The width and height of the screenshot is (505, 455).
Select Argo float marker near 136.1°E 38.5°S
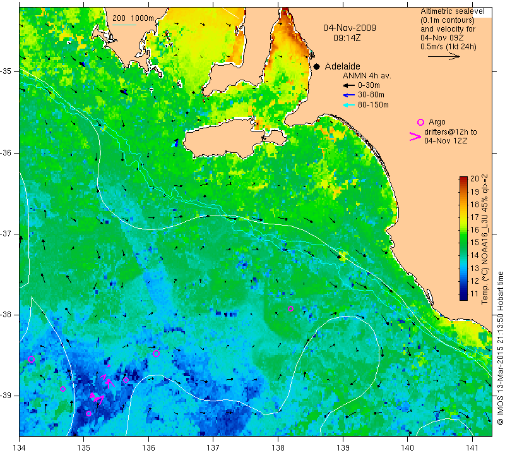coord(156,353)
